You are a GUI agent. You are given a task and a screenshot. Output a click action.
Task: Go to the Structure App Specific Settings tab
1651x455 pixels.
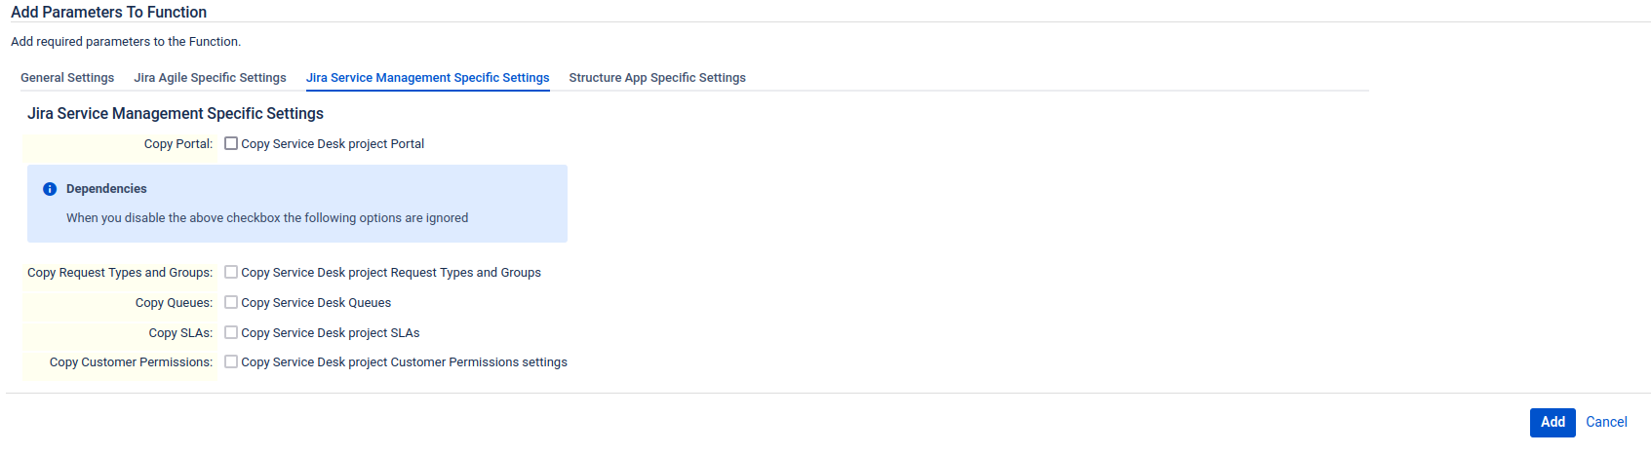click(657, 78)
